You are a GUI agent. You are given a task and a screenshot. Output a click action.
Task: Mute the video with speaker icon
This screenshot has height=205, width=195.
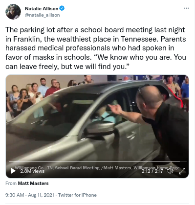[170, 171]
